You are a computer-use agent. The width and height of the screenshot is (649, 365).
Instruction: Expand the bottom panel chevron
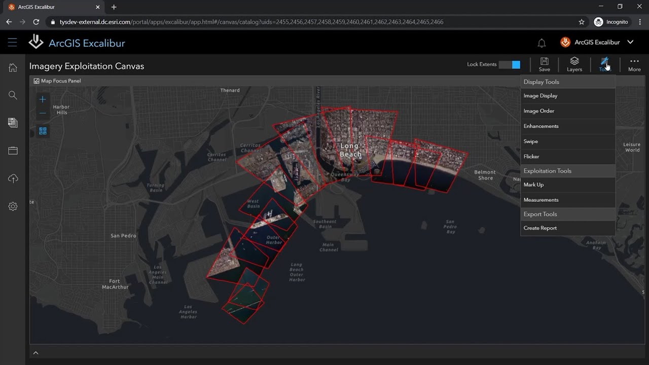pos(35,353)
